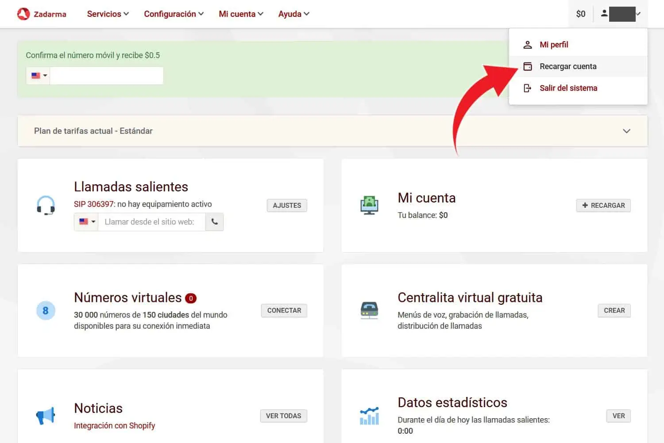
Task: Open flag dropdown in Llamadas salientes
Action: click(x=86, y=222)
